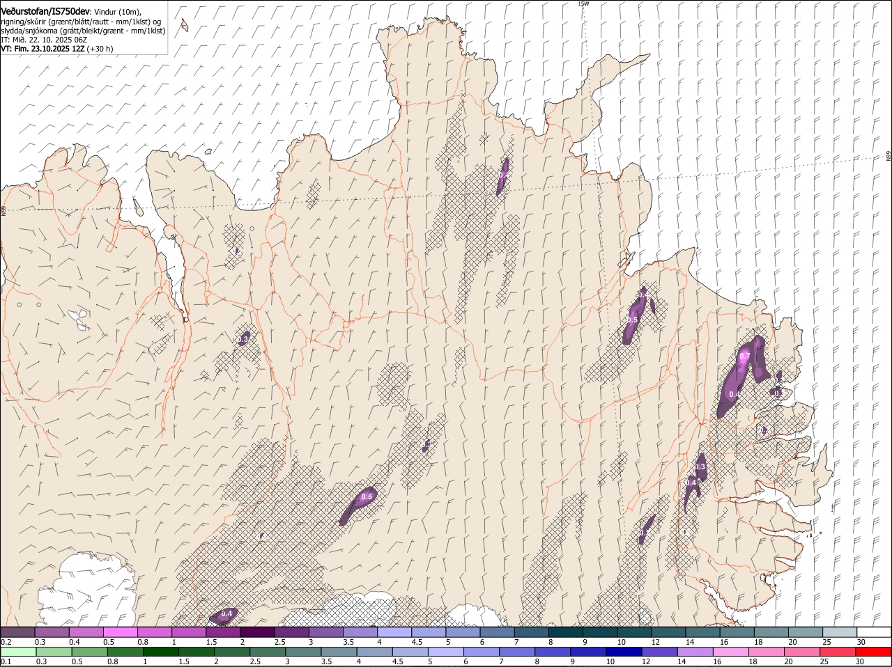Image resolution: width=892 pixels, height=667 pixels.
Task: Select lower legend swatch starting at 3.5
Action: (339, 652)
